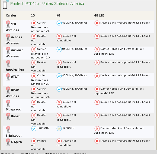Image resolution: width=157 pixels, height=154 pixels.
Task: Click the 420 Wireless tower icon
Action: (x=8, y=24)
